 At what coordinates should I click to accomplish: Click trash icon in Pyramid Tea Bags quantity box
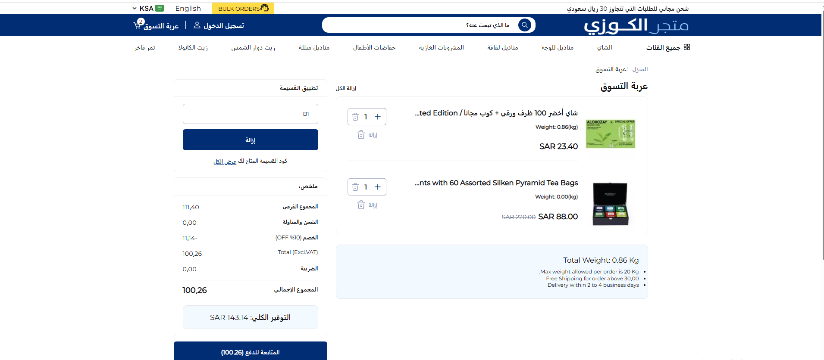pyautogui.click(x=355, y=187)
